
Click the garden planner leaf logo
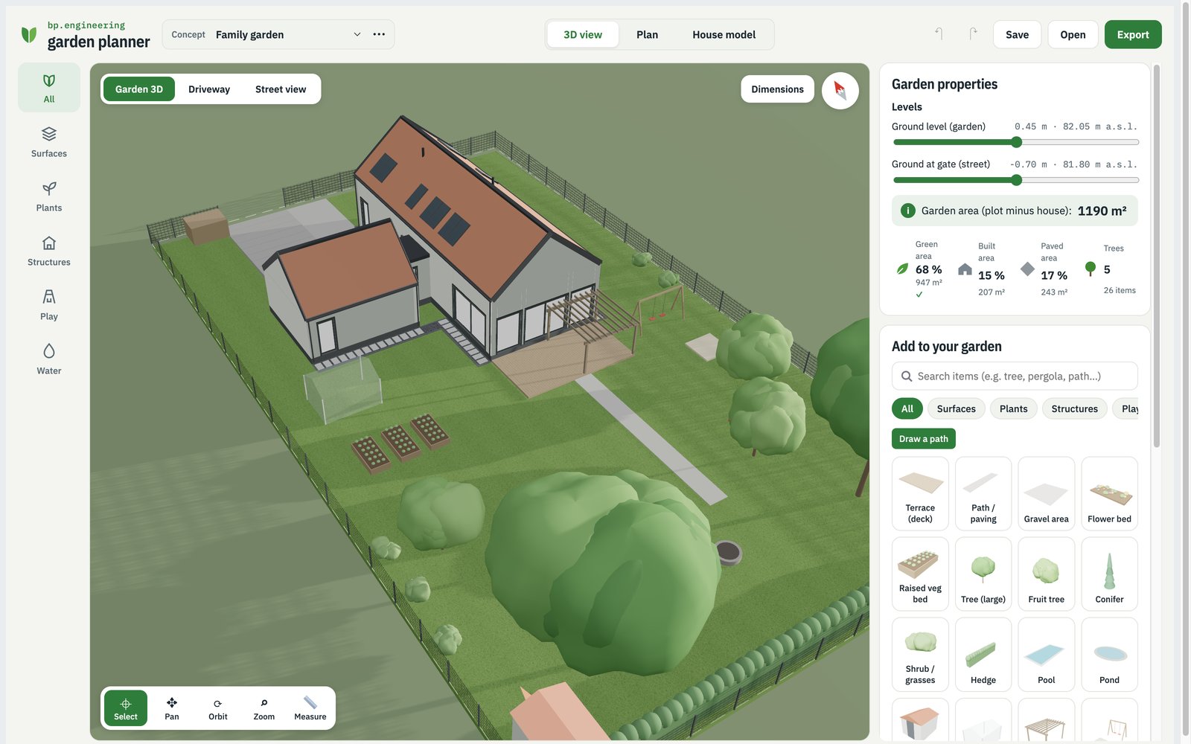29,34
